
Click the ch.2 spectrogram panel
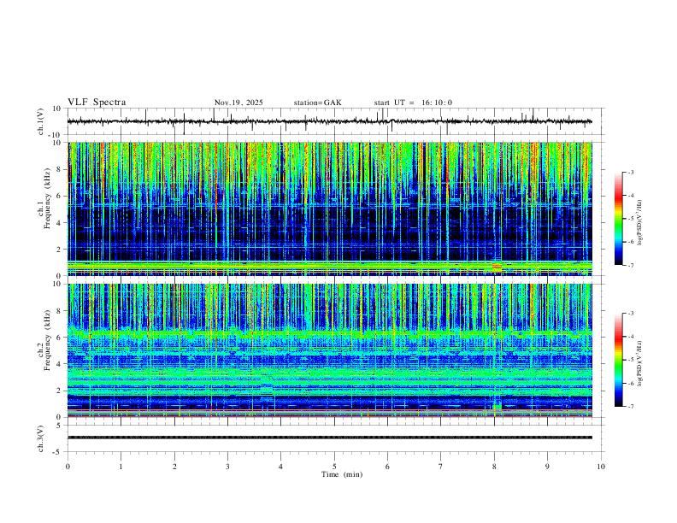pyautogui.click(x=329, y=350)
